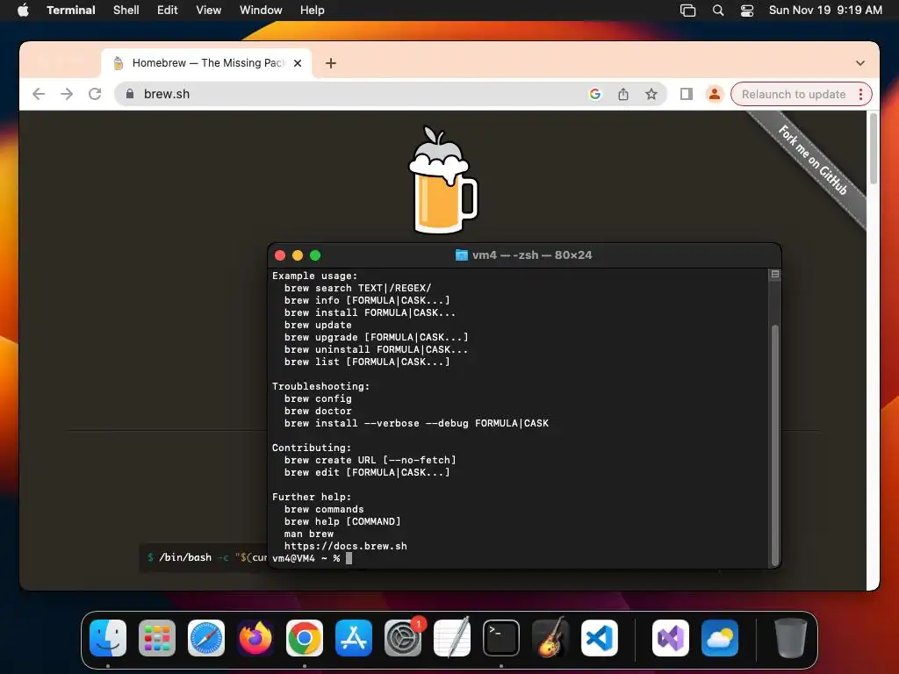The image size is (899, 674).
Task: Zoom the Terminal window green button
Action: pos(315,255)
